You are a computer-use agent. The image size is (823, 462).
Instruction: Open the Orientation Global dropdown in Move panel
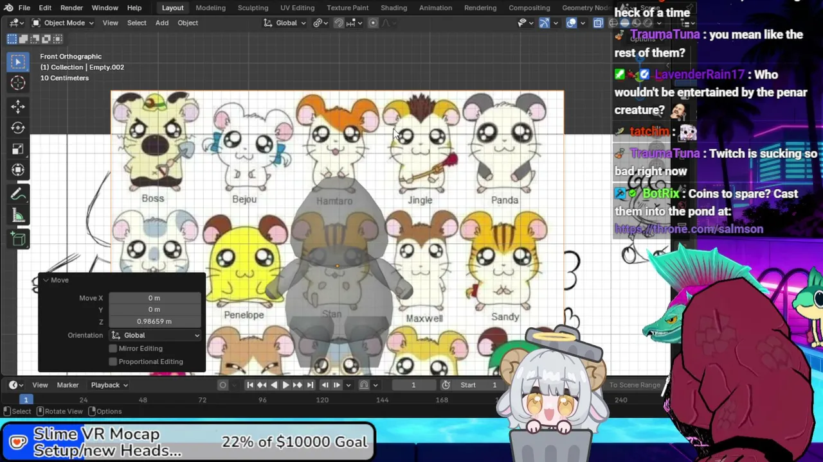[155, 336]
